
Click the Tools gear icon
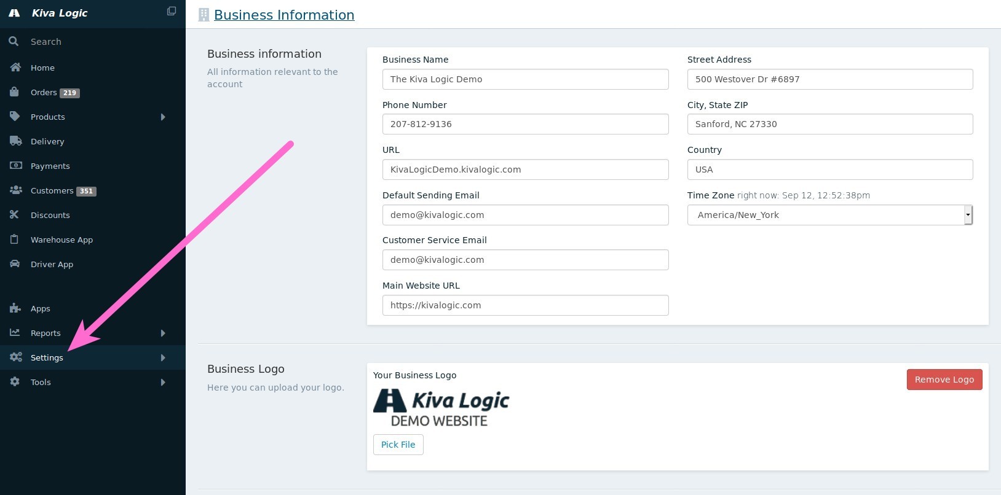(x=15, y=382)
